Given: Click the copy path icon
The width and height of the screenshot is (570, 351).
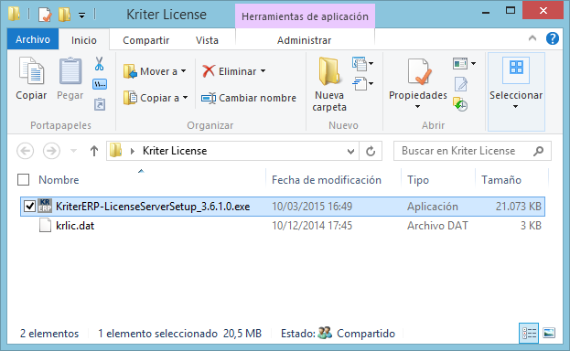Looking at the screenshot, I should 100,84.
